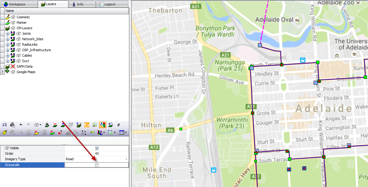Image resolution: width=368 pixels, height=187 pixels.
Task: Click the move layer up arrow
Action: pyautogui.click(x=21, y=125)
